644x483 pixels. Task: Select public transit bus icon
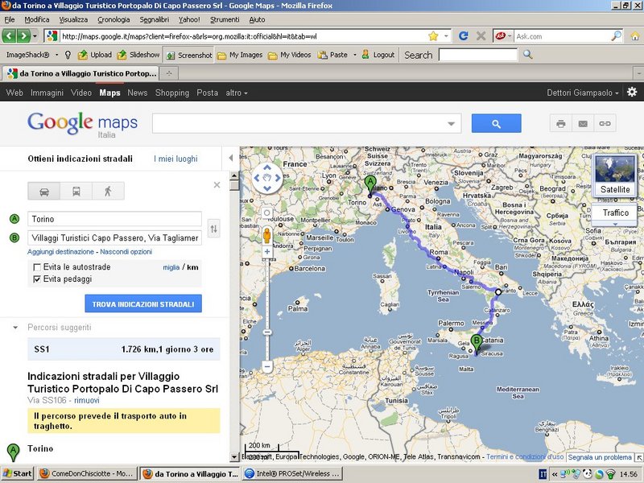pyautogui.click(x=76, y=192)
